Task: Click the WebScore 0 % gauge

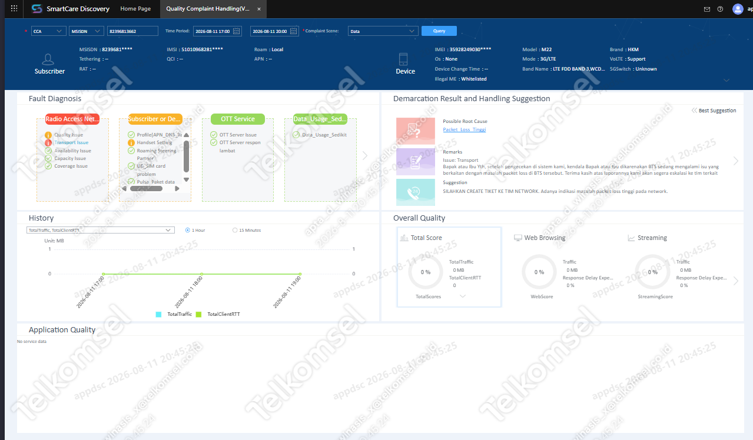Action: [539, 272]
